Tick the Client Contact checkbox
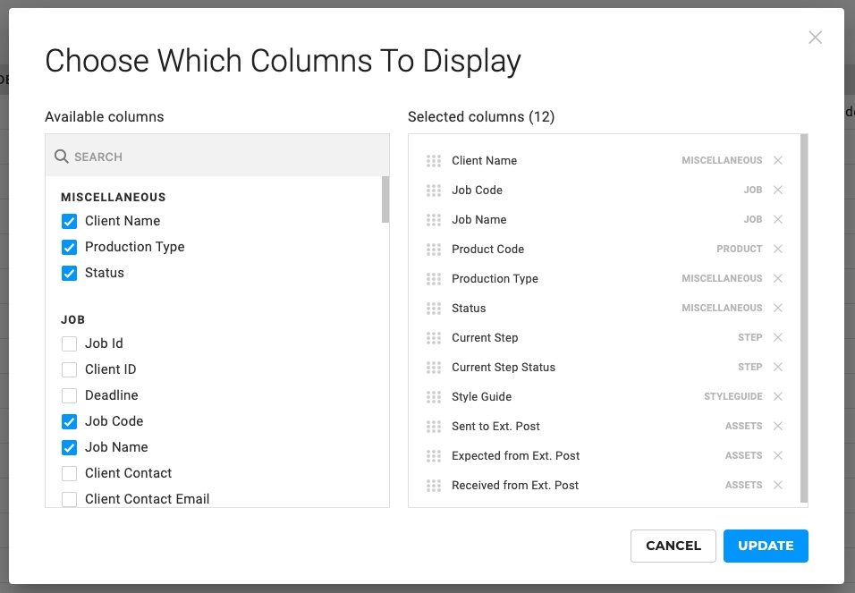Image resolution: width=855 pixels, height=593 pixels. [x=69, y=473]
